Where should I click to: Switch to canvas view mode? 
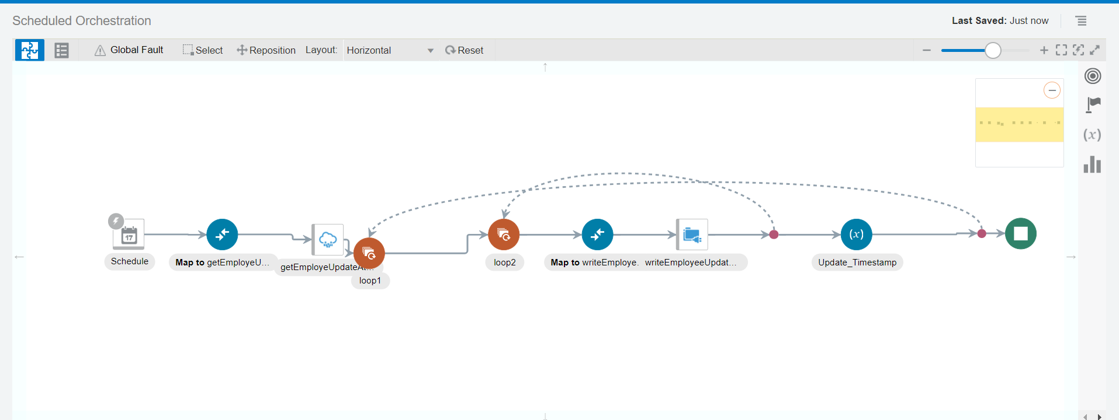[x=29, y=50]
